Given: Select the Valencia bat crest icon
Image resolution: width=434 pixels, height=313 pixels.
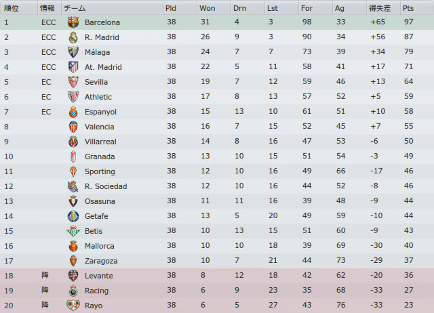Looking at the screenshot, I should coord(73,127).
